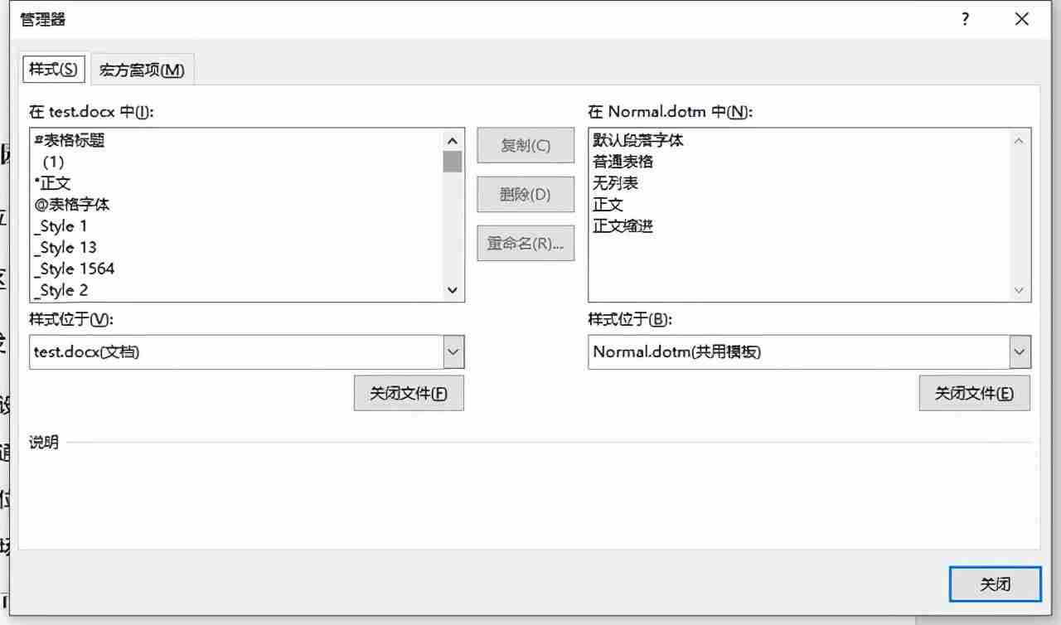Open the Normal.dotm(共用模板) dropdown
The width and height of the screenshot is (1061, 625).
pos(1019,351)
